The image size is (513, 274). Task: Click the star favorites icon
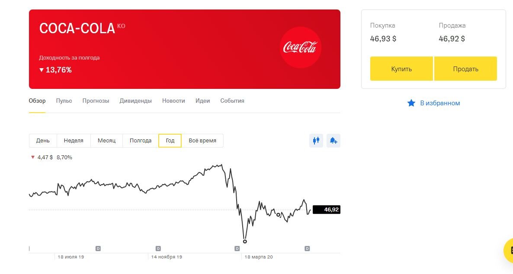click(x=411, y=103)
